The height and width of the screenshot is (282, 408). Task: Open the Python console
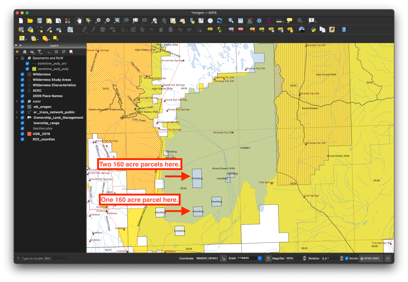(x=313, y=29)
